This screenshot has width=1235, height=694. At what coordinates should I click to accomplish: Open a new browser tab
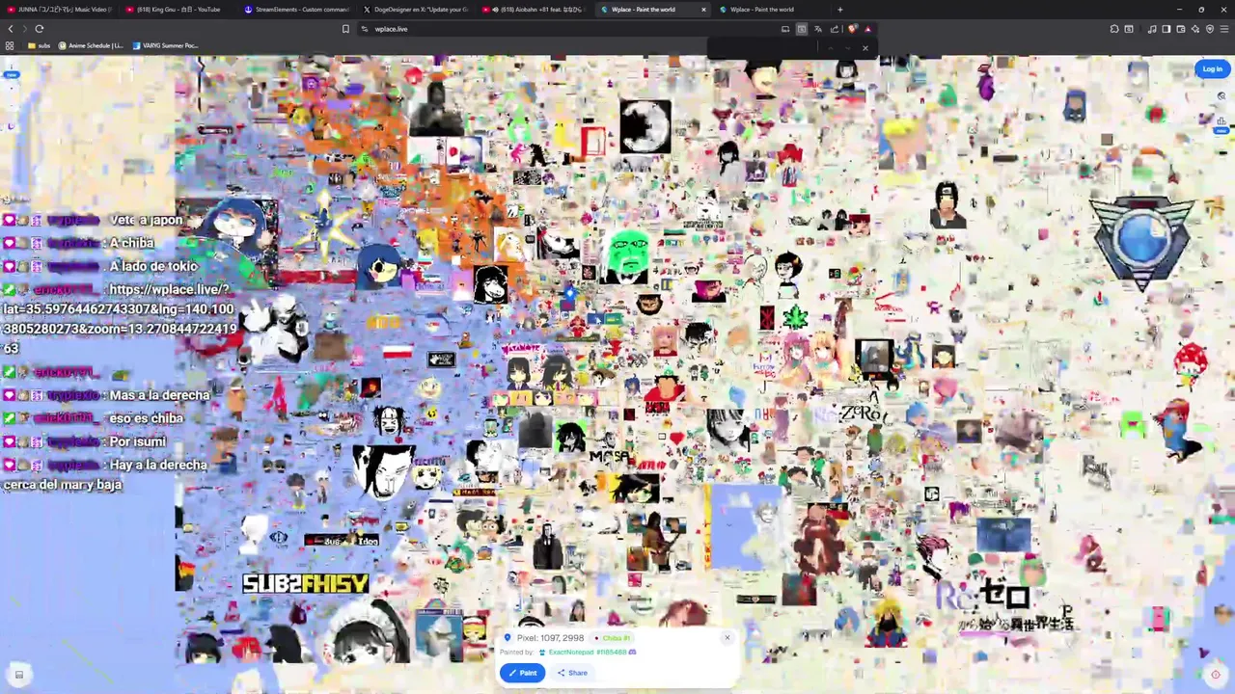839,10
